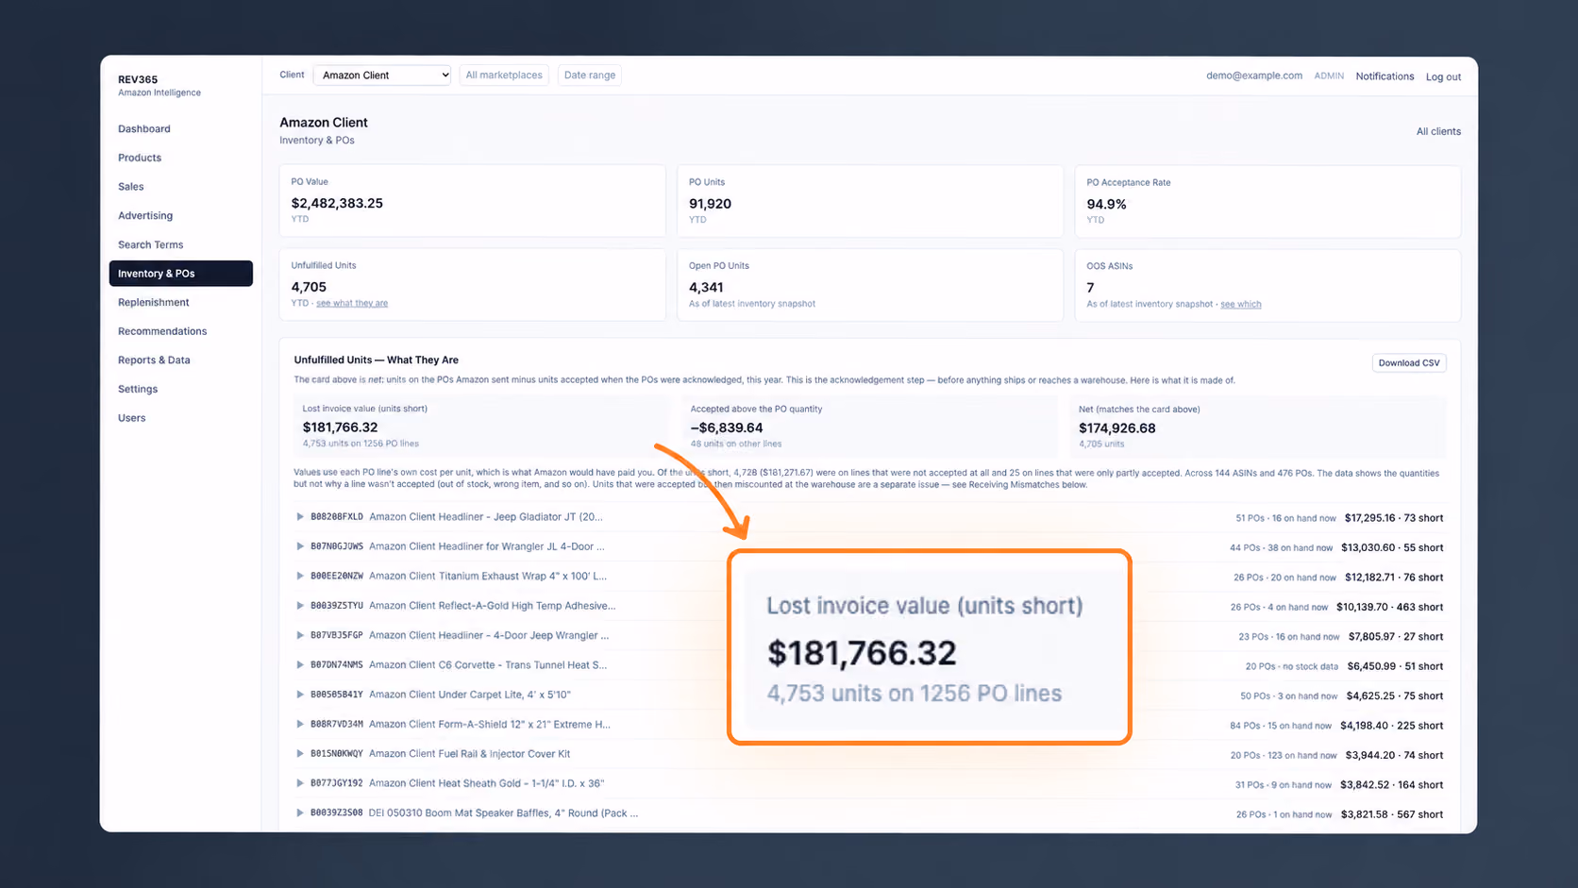Expand row B00505B41Y Under Carpet Lite
Image resolution: width=1578 pixels, height=888 pixels.
[300, 695]
